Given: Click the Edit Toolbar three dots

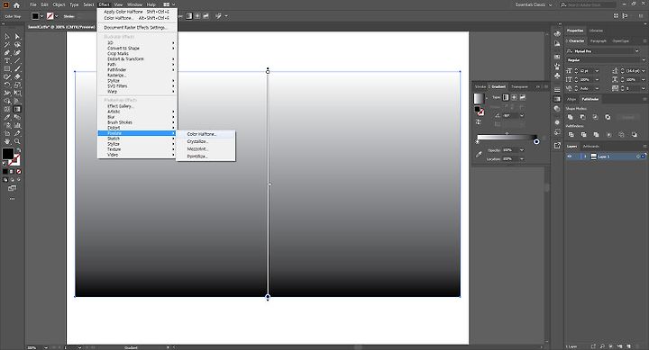Looking at the screenshot, I should click(12, 199).
